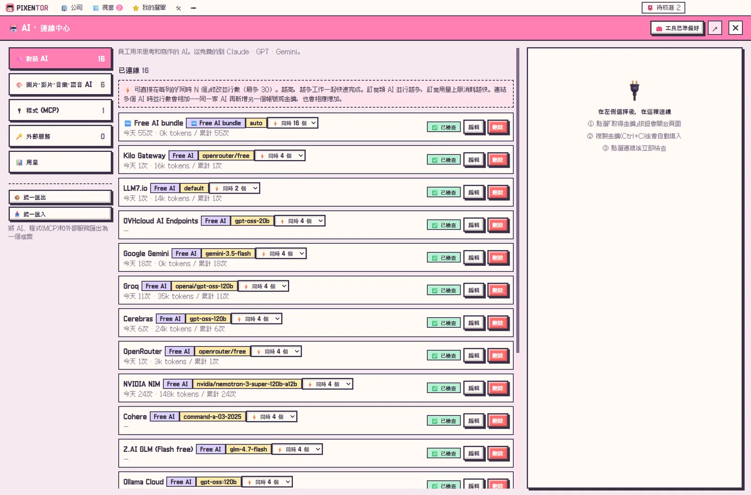Open the 用量 usage tab
This screenshot has height=495, width=751.
coord(60,162)
